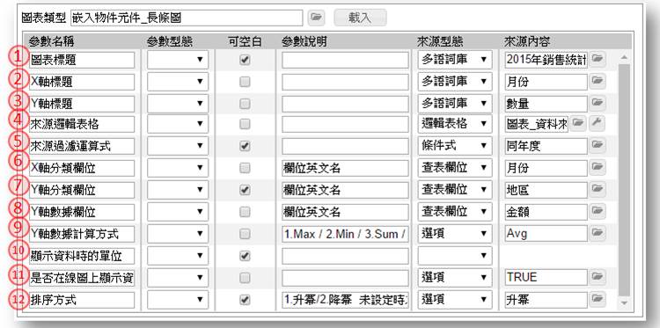Viewport: 660px width, 328px height.
Task: Open 參數型態 dropdown for Y軸數據欄位 row
Action: (x=178, y=212)
